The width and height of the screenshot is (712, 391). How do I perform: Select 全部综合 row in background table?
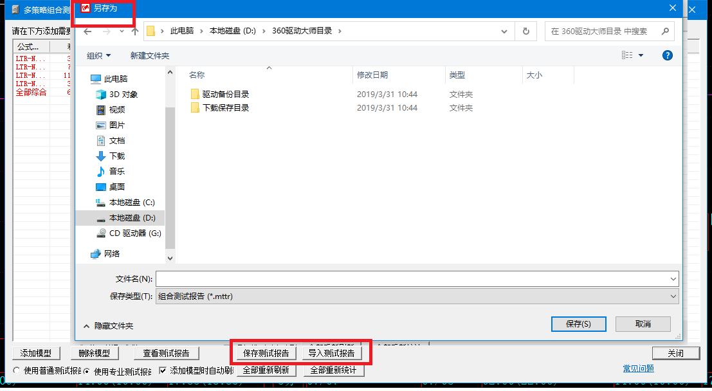(x=31, y=92)
